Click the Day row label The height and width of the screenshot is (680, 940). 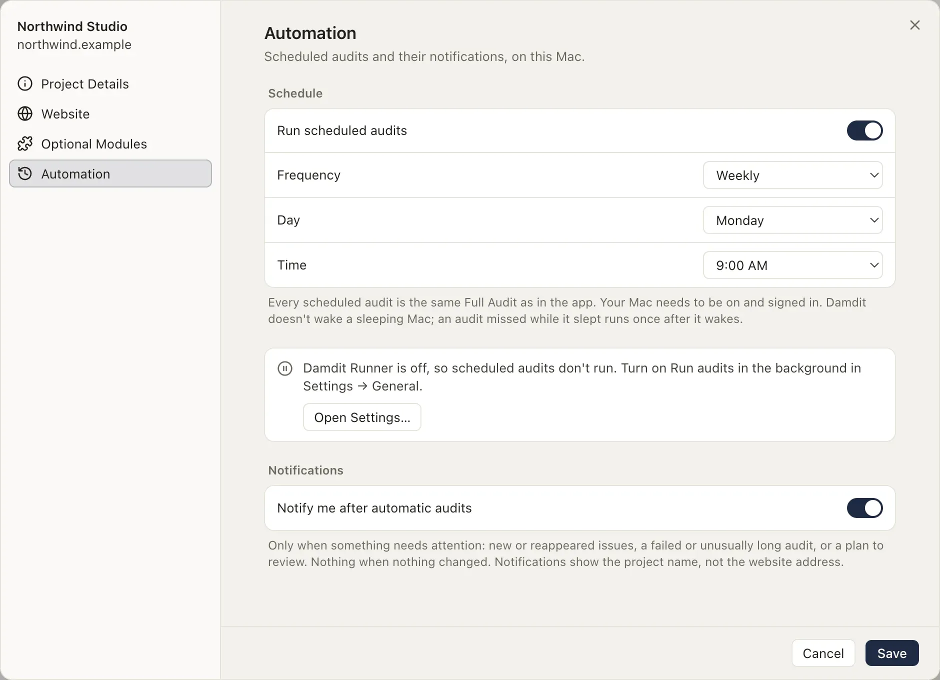[x=288, y=220]
